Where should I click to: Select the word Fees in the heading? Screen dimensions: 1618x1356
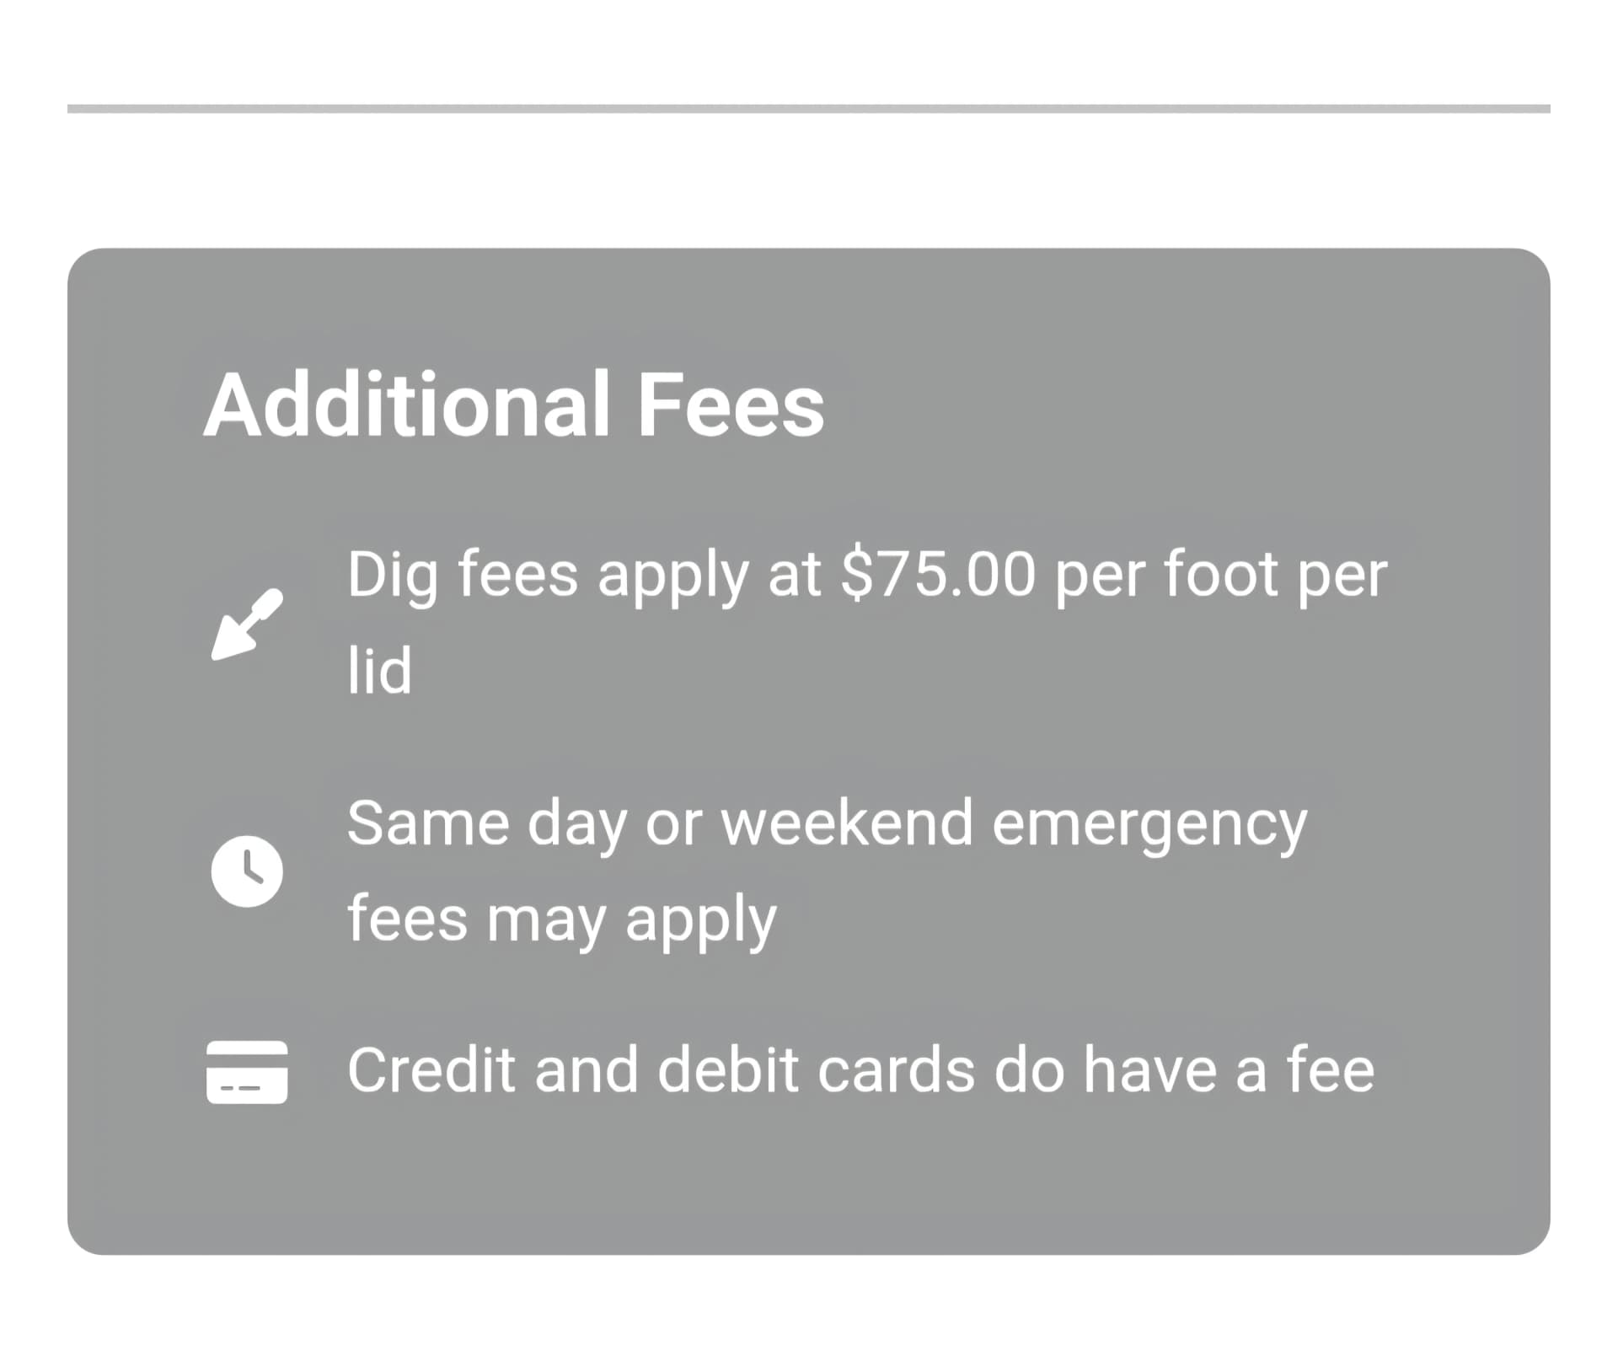pos(731,406)
